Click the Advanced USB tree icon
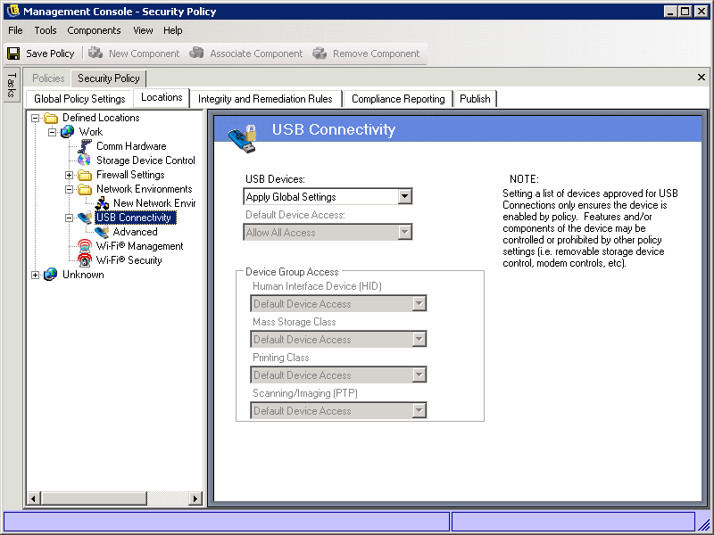Viewport: 714px width, 535px height. point(102,232)
